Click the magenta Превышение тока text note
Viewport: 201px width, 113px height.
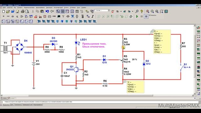pos(94,45)
